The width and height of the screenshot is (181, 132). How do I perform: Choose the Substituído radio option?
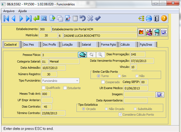click(x=135, y=109)
